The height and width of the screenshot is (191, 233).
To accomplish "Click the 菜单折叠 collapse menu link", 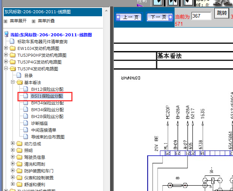I will point(46,21).
